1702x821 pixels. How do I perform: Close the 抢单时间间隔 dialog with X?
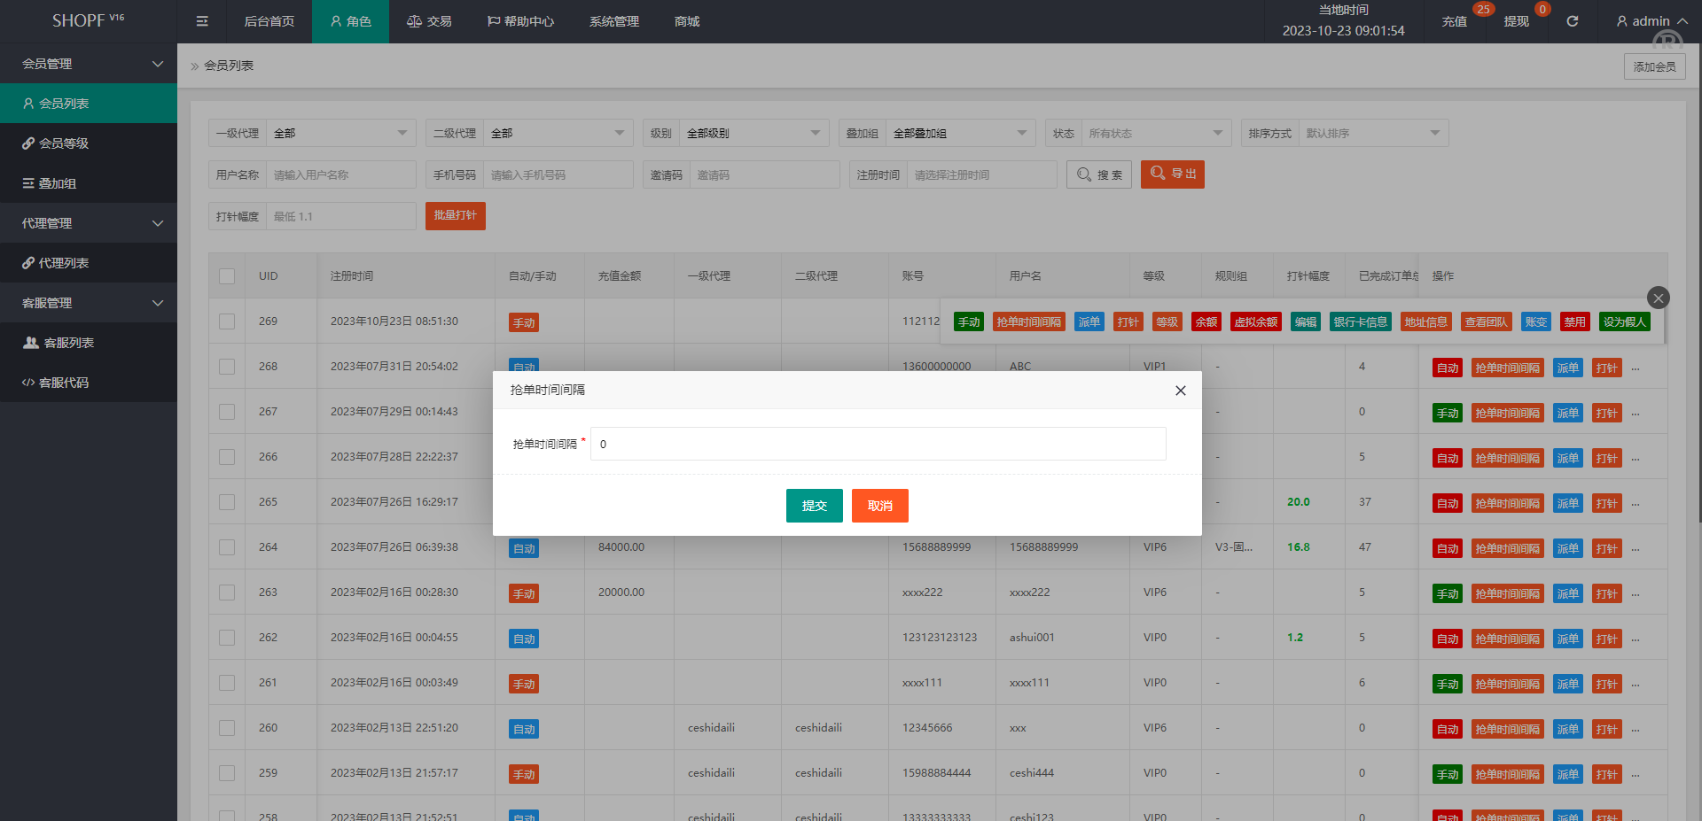coord(1180,391)
